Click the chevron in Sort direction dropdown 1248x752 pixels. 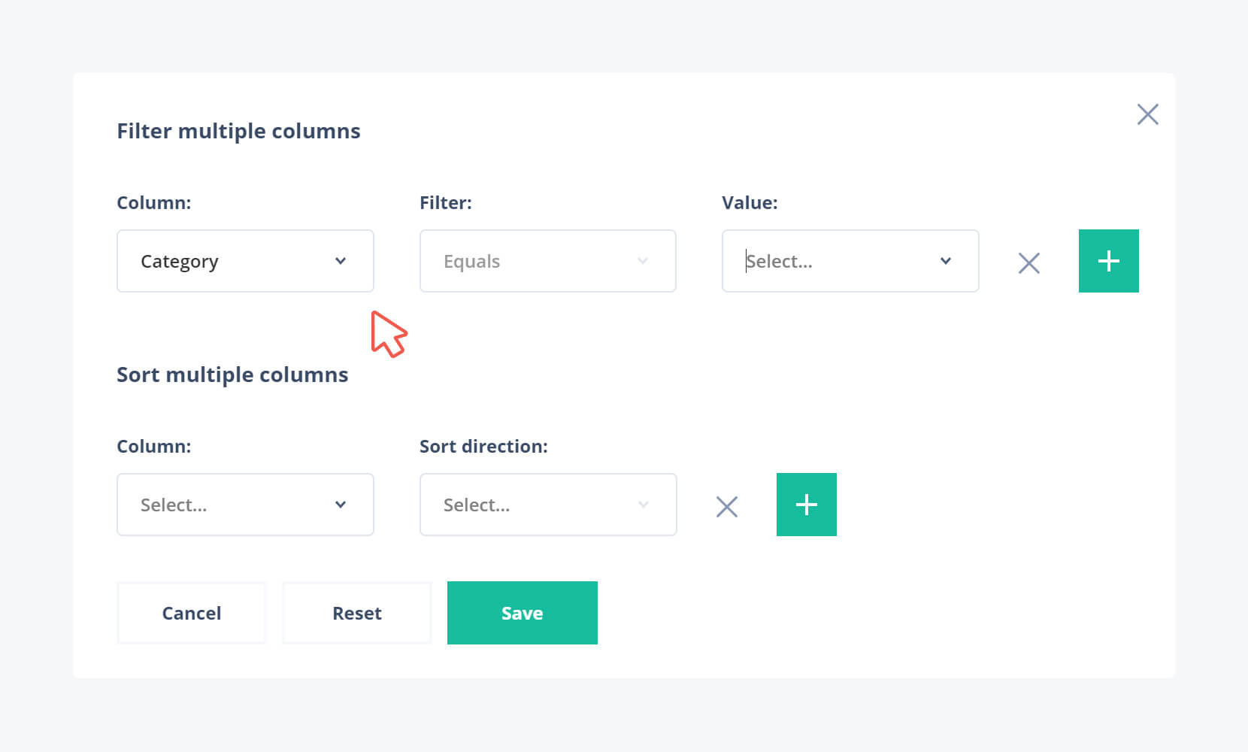pos(644,505)
